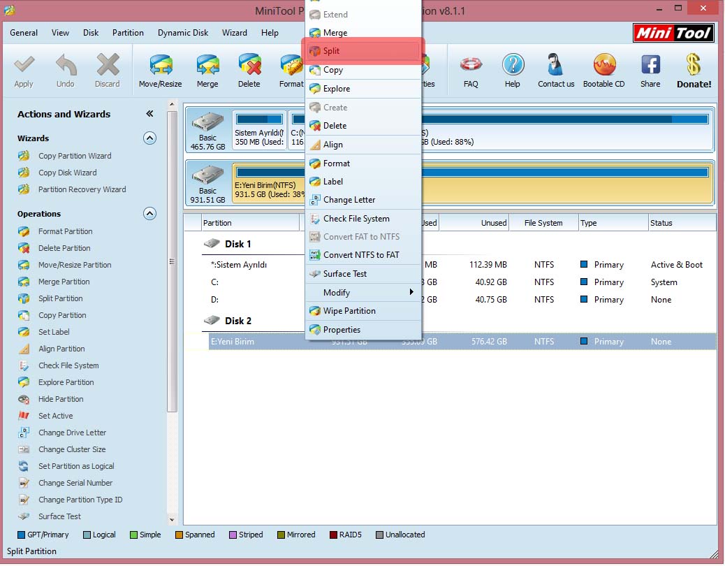Expand the Modify submenu

pyautogui.click(x=363, y=293)
